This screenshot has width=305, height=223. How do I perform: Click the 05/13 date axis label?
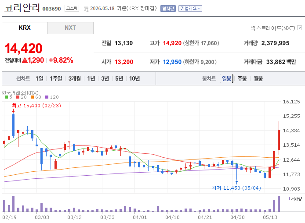(x=270, y=217)
